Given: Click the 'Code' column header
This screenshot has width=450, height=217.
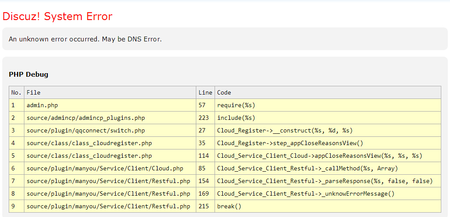Looking at the screenshot, I should pyautogui.click(x=328, y=92).
